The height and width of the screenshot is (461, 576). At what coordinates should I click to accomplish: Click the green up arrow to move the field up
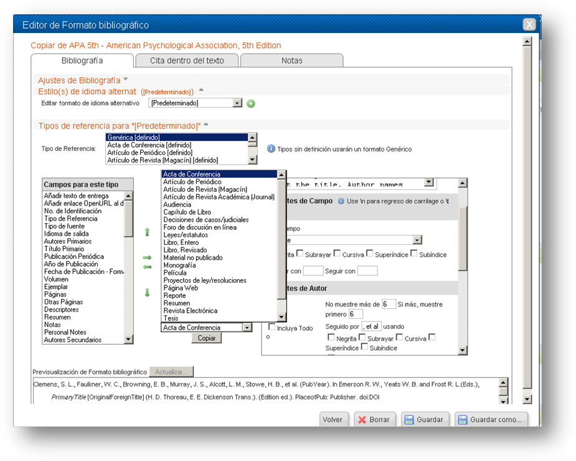[148, 232]
